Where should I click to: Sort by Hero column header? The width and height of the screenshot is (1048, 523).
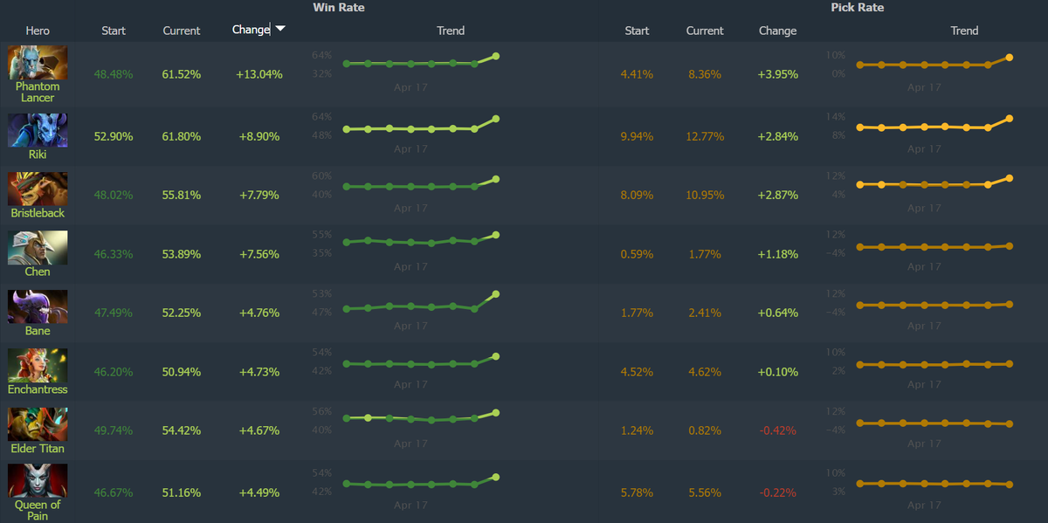point(38,31)
